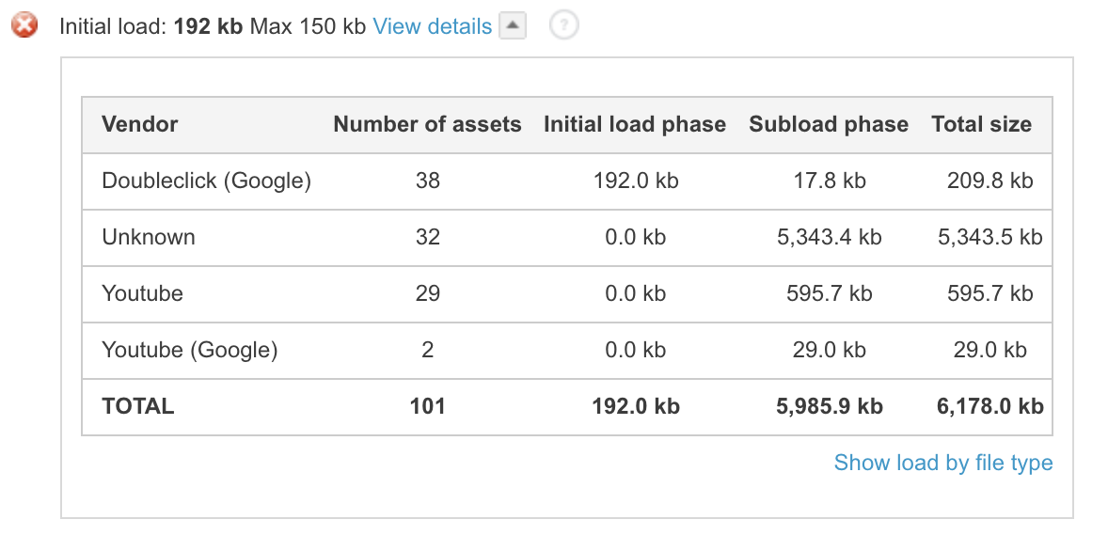Screen dimensions: 1108x551
Task: Click the TOTAL row label
Action: coord(138,406)
